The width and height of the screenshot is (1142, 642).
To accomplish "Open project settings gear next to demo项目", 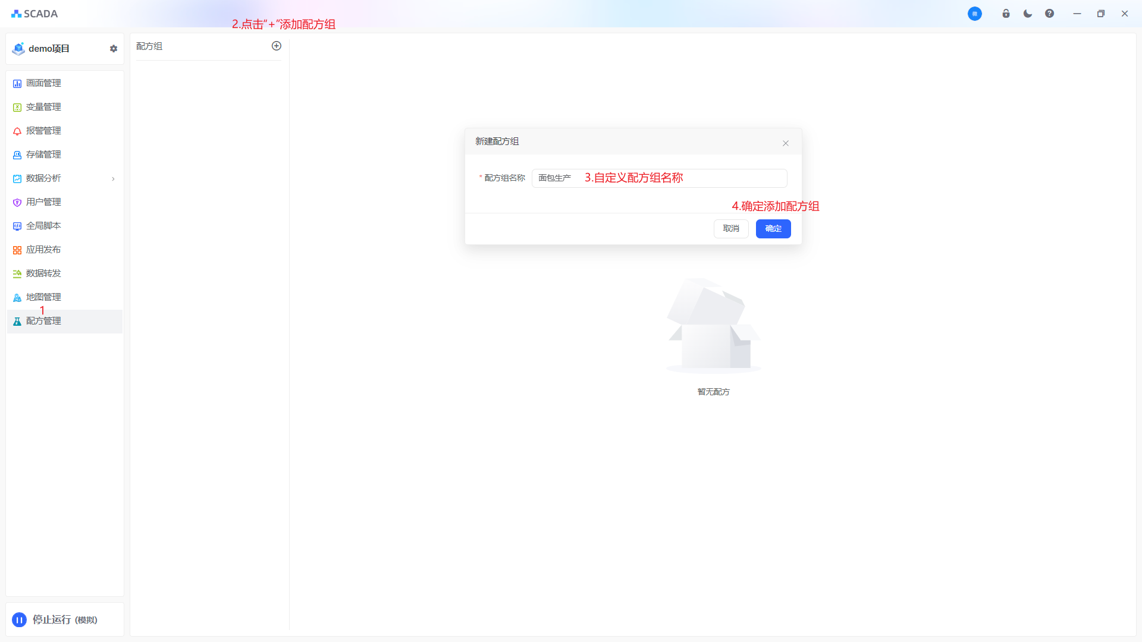I will [114, 49].
